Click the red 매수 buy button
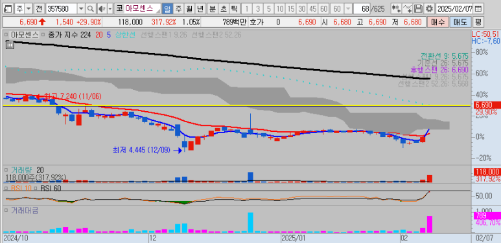Viewport: 501px width, 243px height. coord(437,22)
